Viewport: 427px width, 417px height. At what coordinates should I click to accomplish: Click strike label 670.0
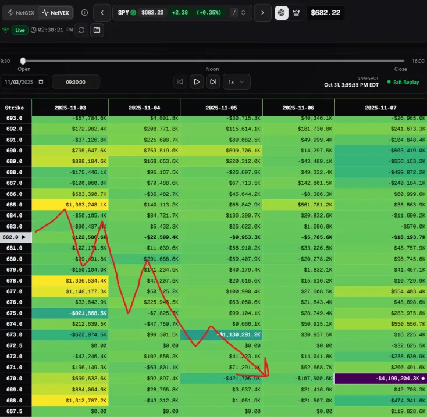tap(14, 379)
